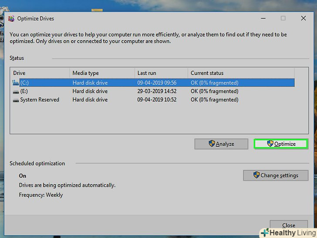Click the status OK (0% fragmented) for System Reserved
Screen dimensions: 317x238
click(x=215, y=100)
